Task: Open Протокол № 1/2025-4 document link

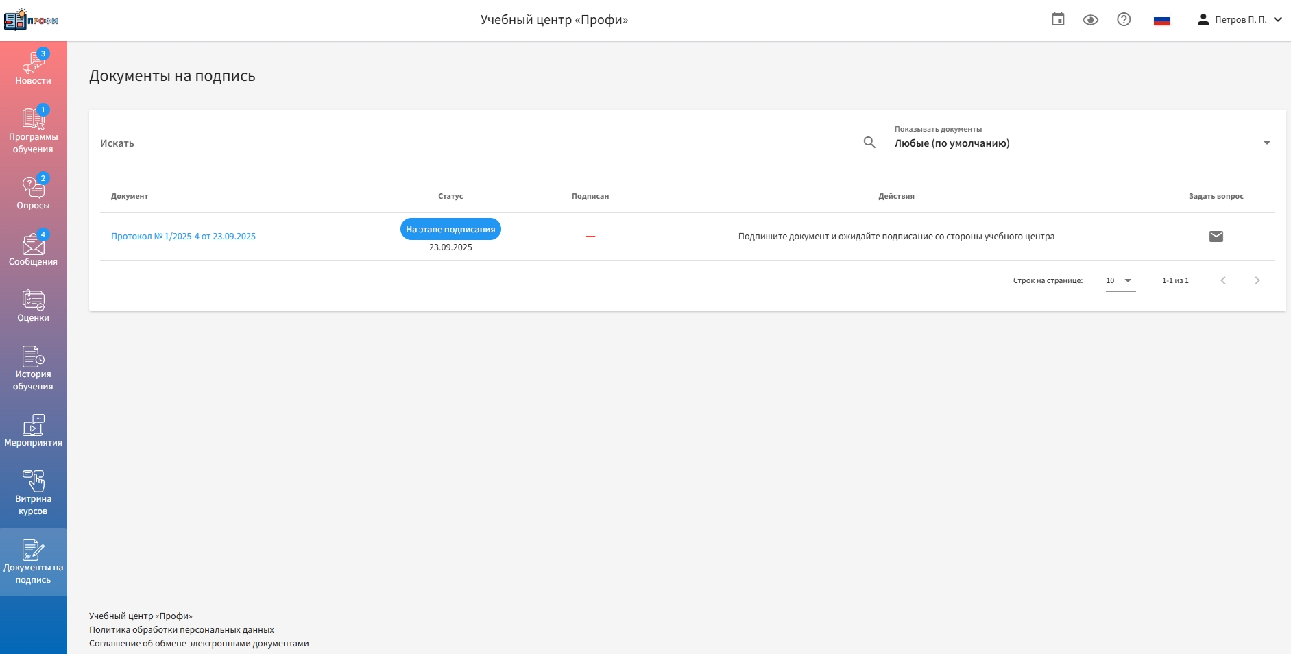Action: pyautogui.click(x=183, y=237)
